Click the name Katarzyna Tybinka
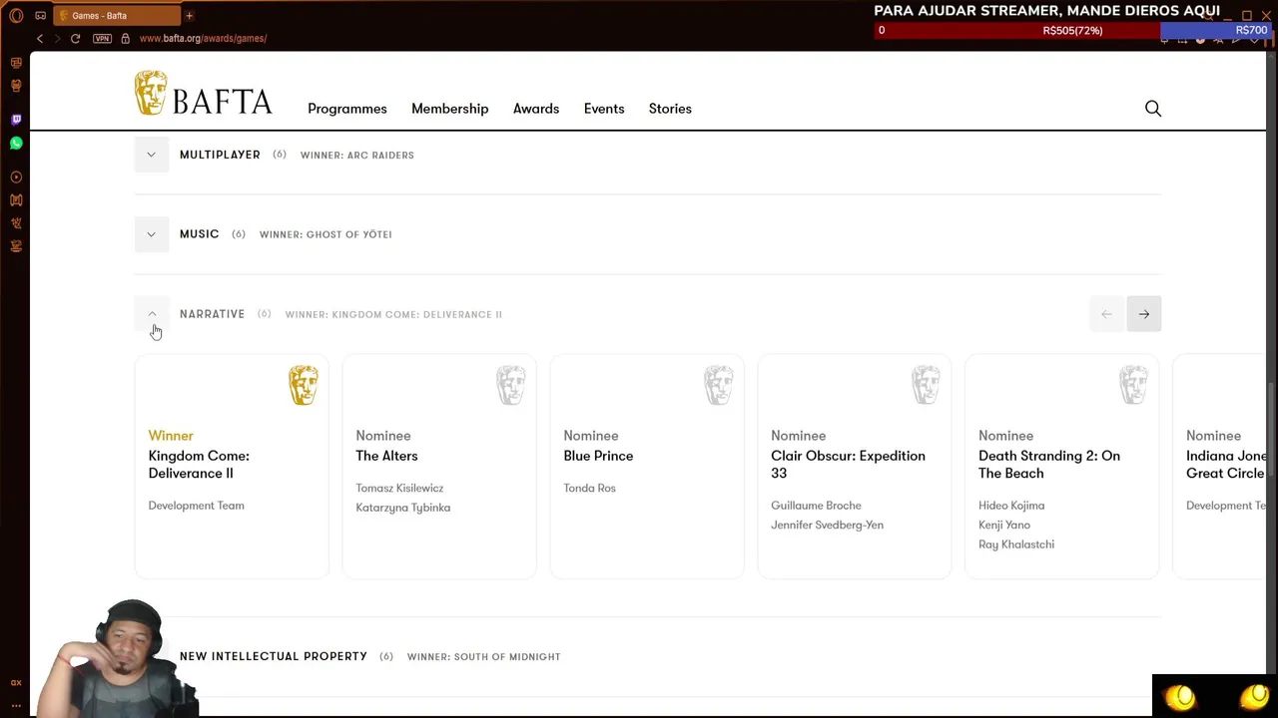 coord(402,508)
